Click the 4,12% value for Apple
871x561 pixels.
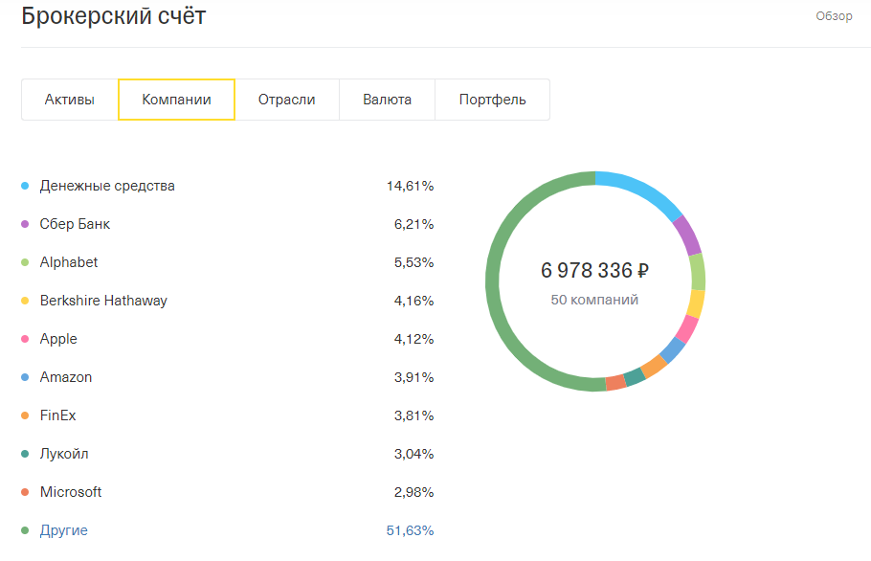413,339
